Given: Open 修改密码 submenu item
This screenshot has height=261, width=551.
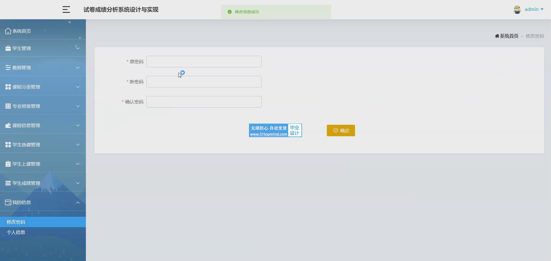Looking at the screenshot, I should click(x=43, y=222).
